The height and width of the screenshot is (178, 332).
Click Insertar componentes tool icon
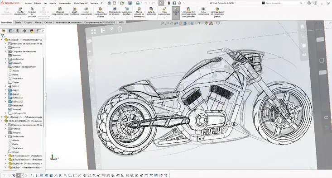pos(20,9)
